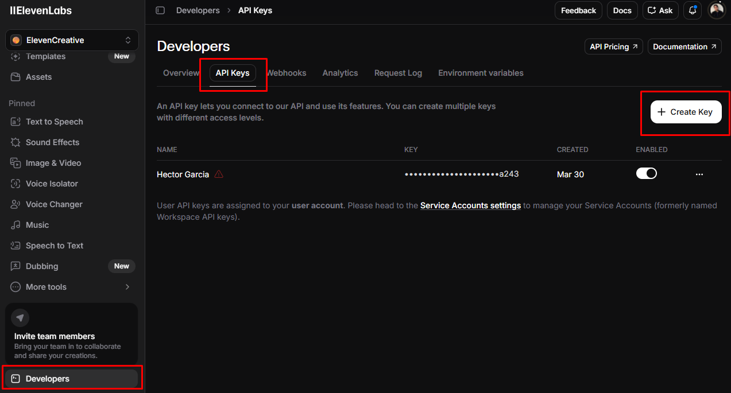Open the Analytics tab

coord(340,73)
